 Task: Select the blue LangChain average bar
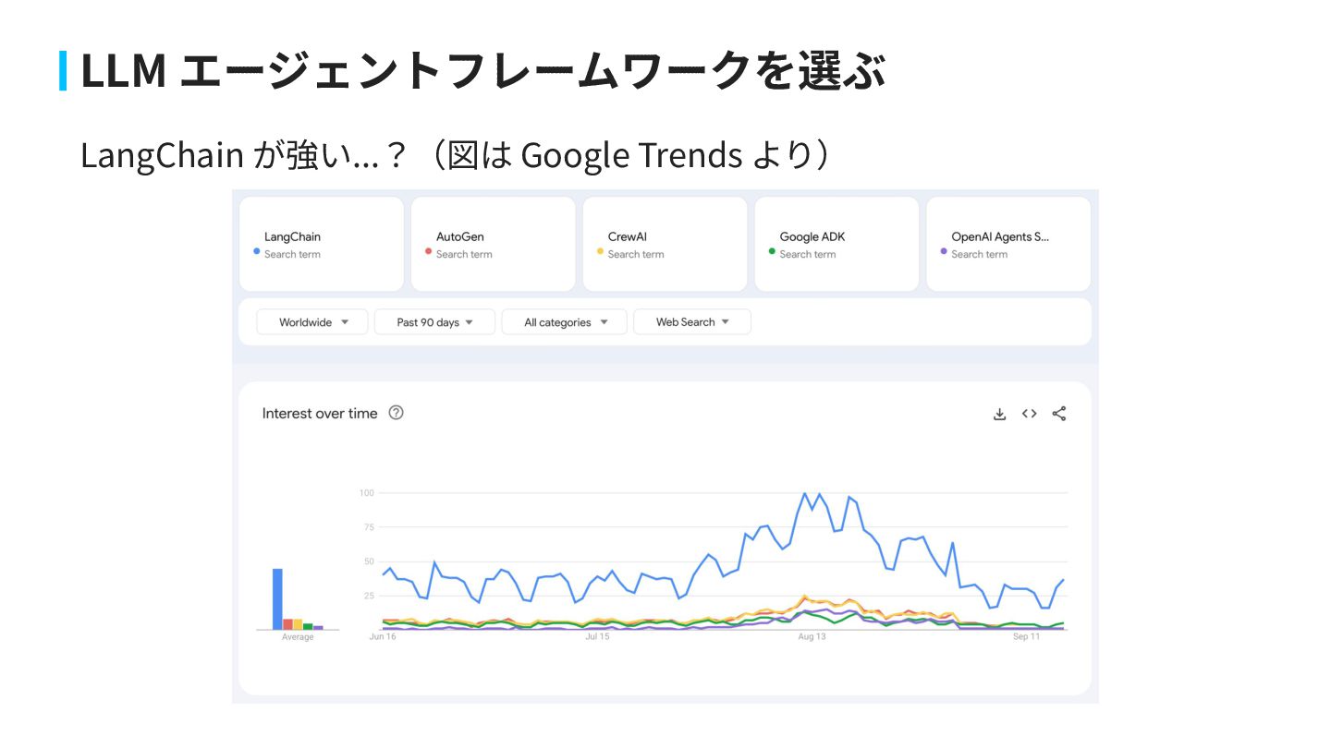[277, 599]
